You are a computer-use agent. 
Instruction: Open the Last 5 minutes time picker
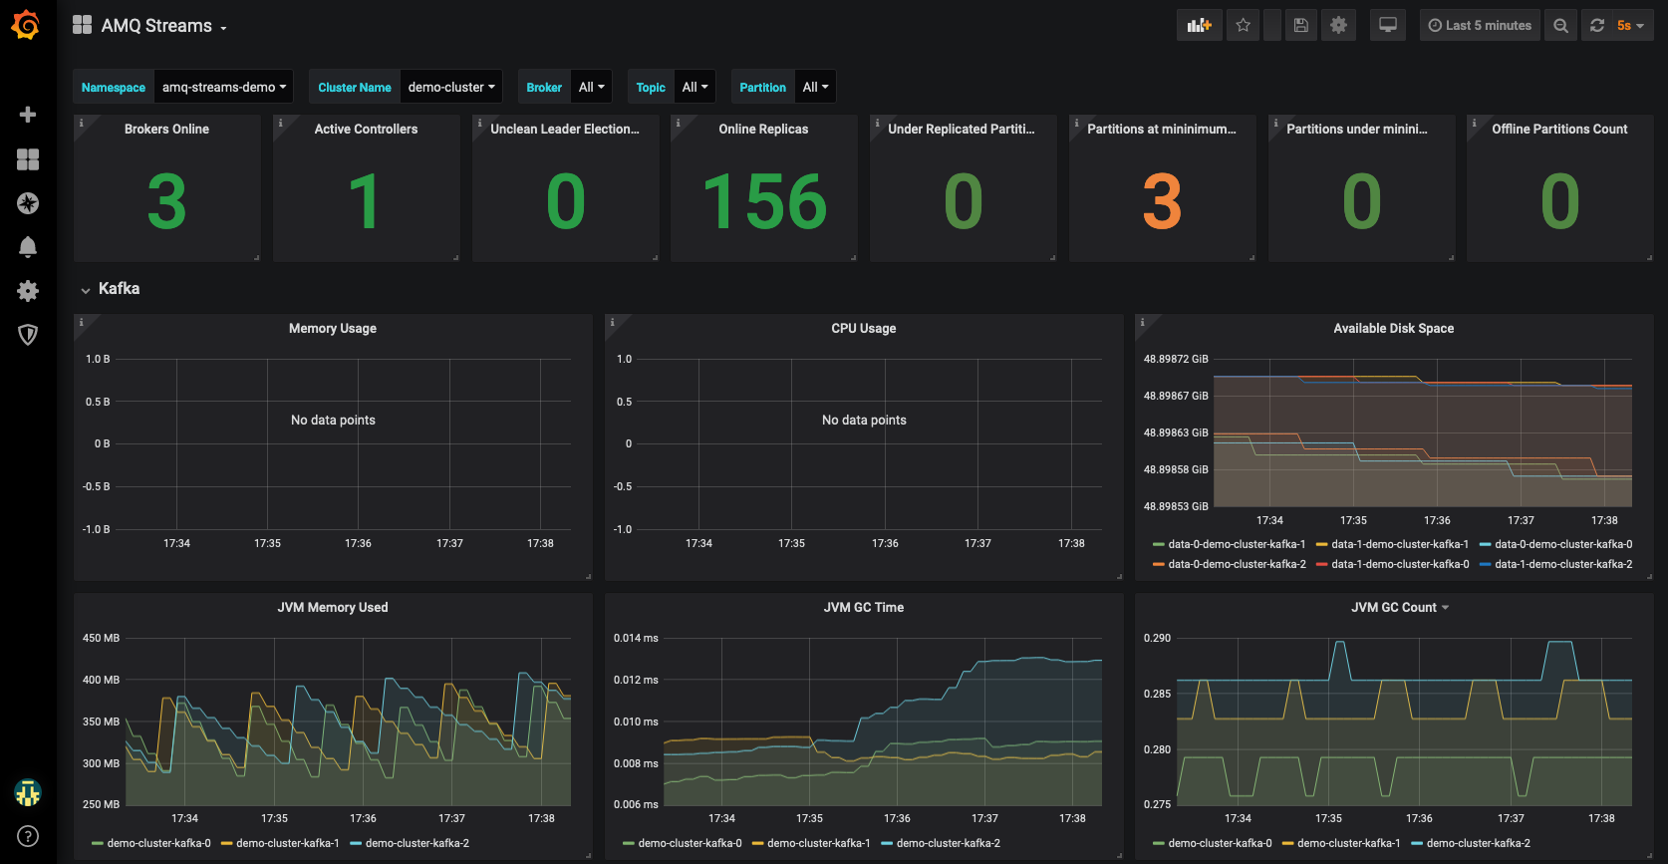tap(1480, 26)
